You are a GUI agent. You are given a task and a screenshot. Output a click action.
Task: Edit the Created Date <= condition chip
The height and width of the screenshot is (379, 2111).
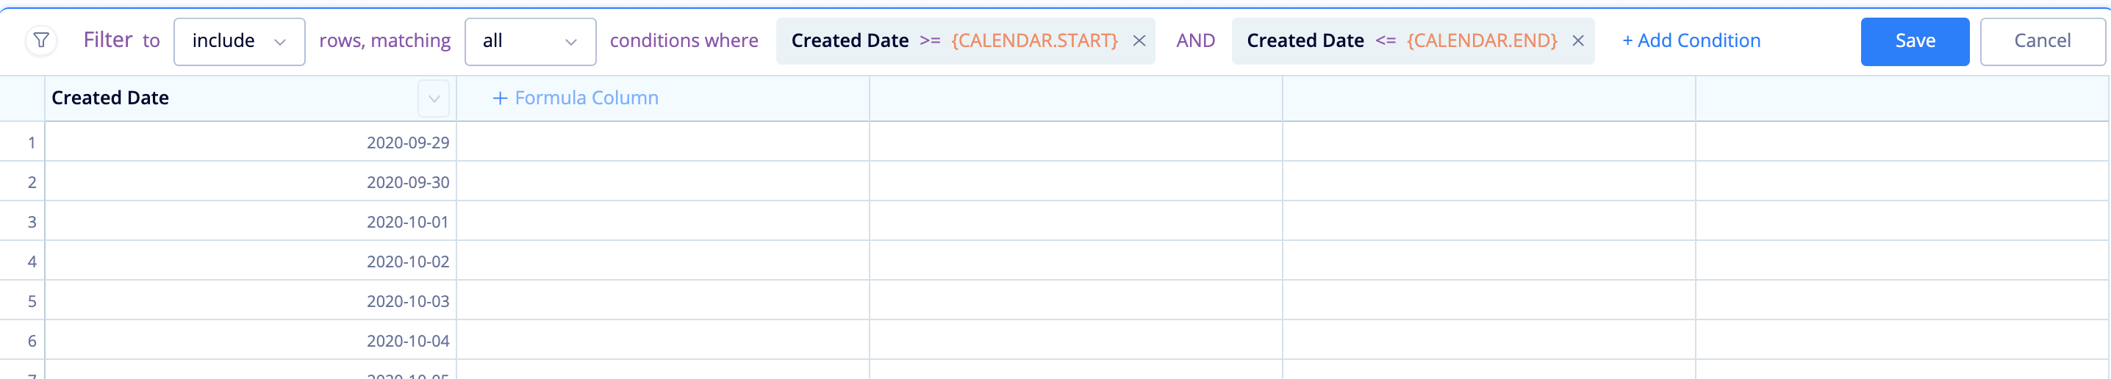point(1401,41)
